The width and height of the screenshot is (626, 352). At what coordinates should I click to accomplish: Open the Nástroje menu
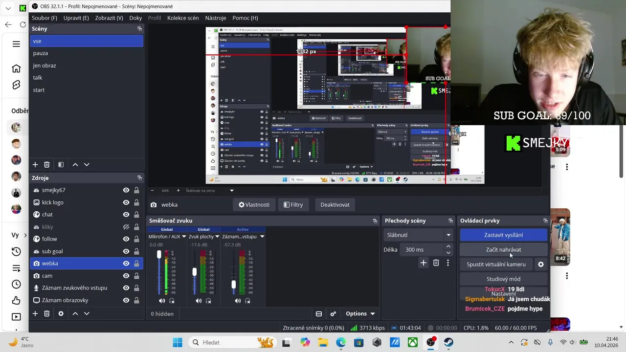[216, 18]
